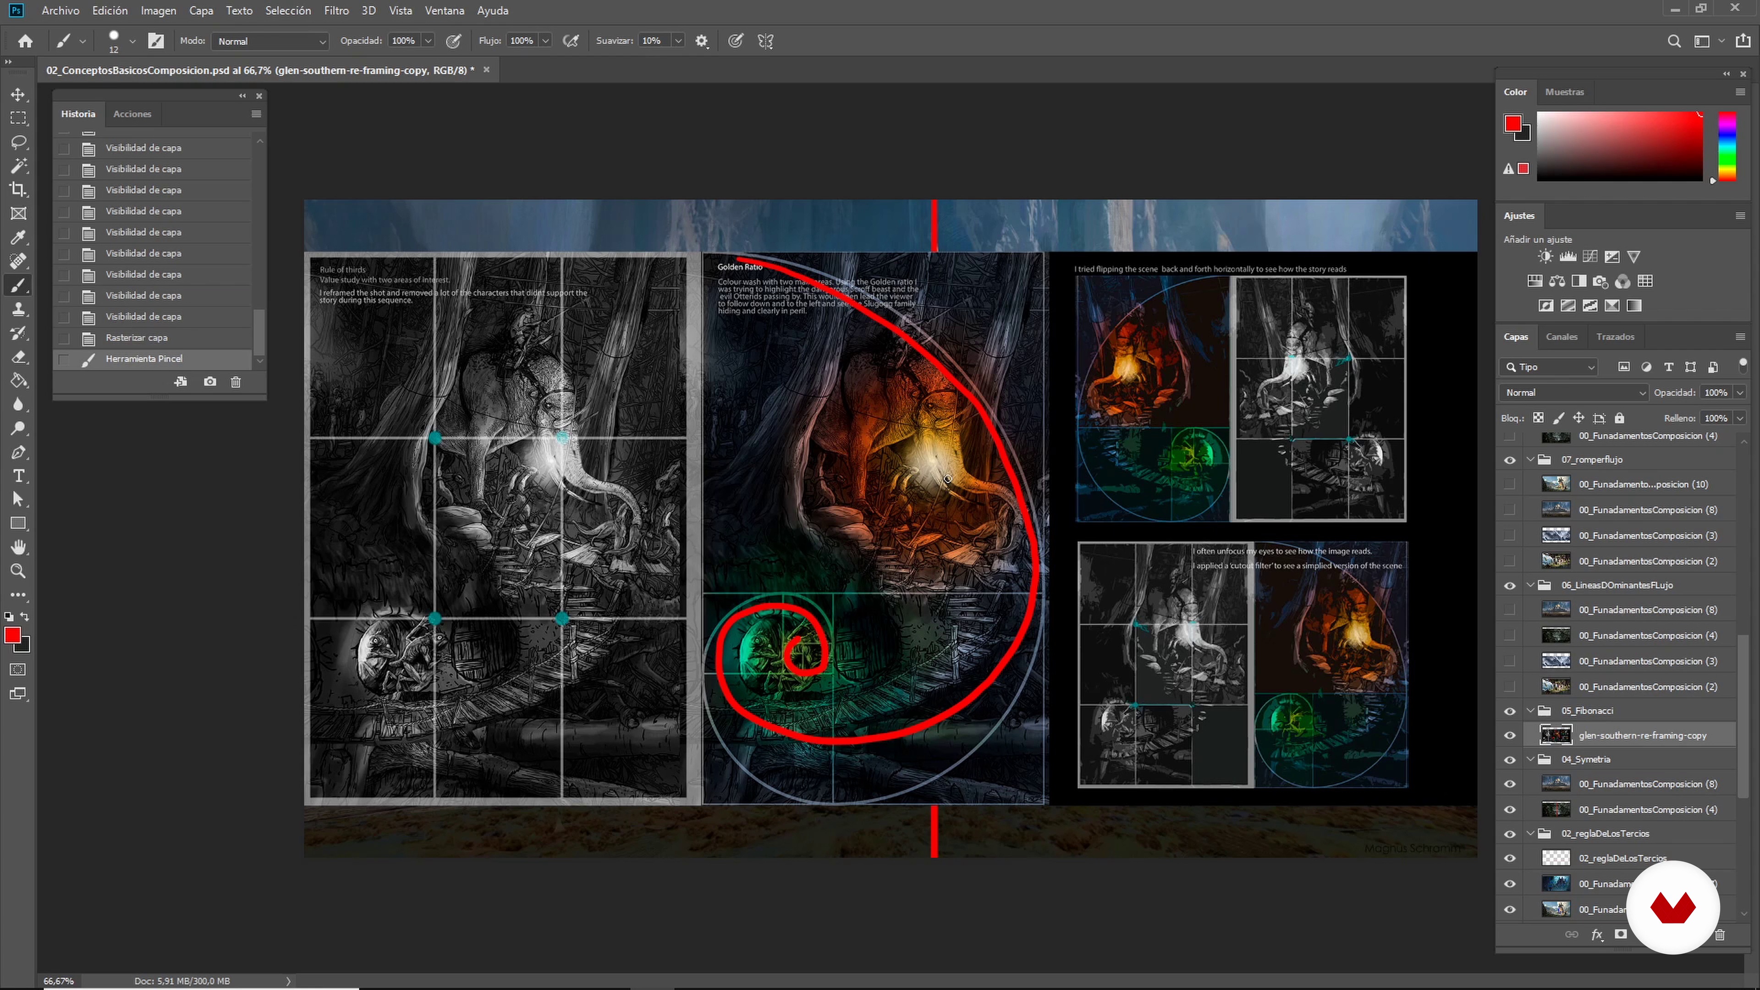This screenshot has width=1760, height=990.
Task: Select the Eyedropper tool
Action: (18, 237)
